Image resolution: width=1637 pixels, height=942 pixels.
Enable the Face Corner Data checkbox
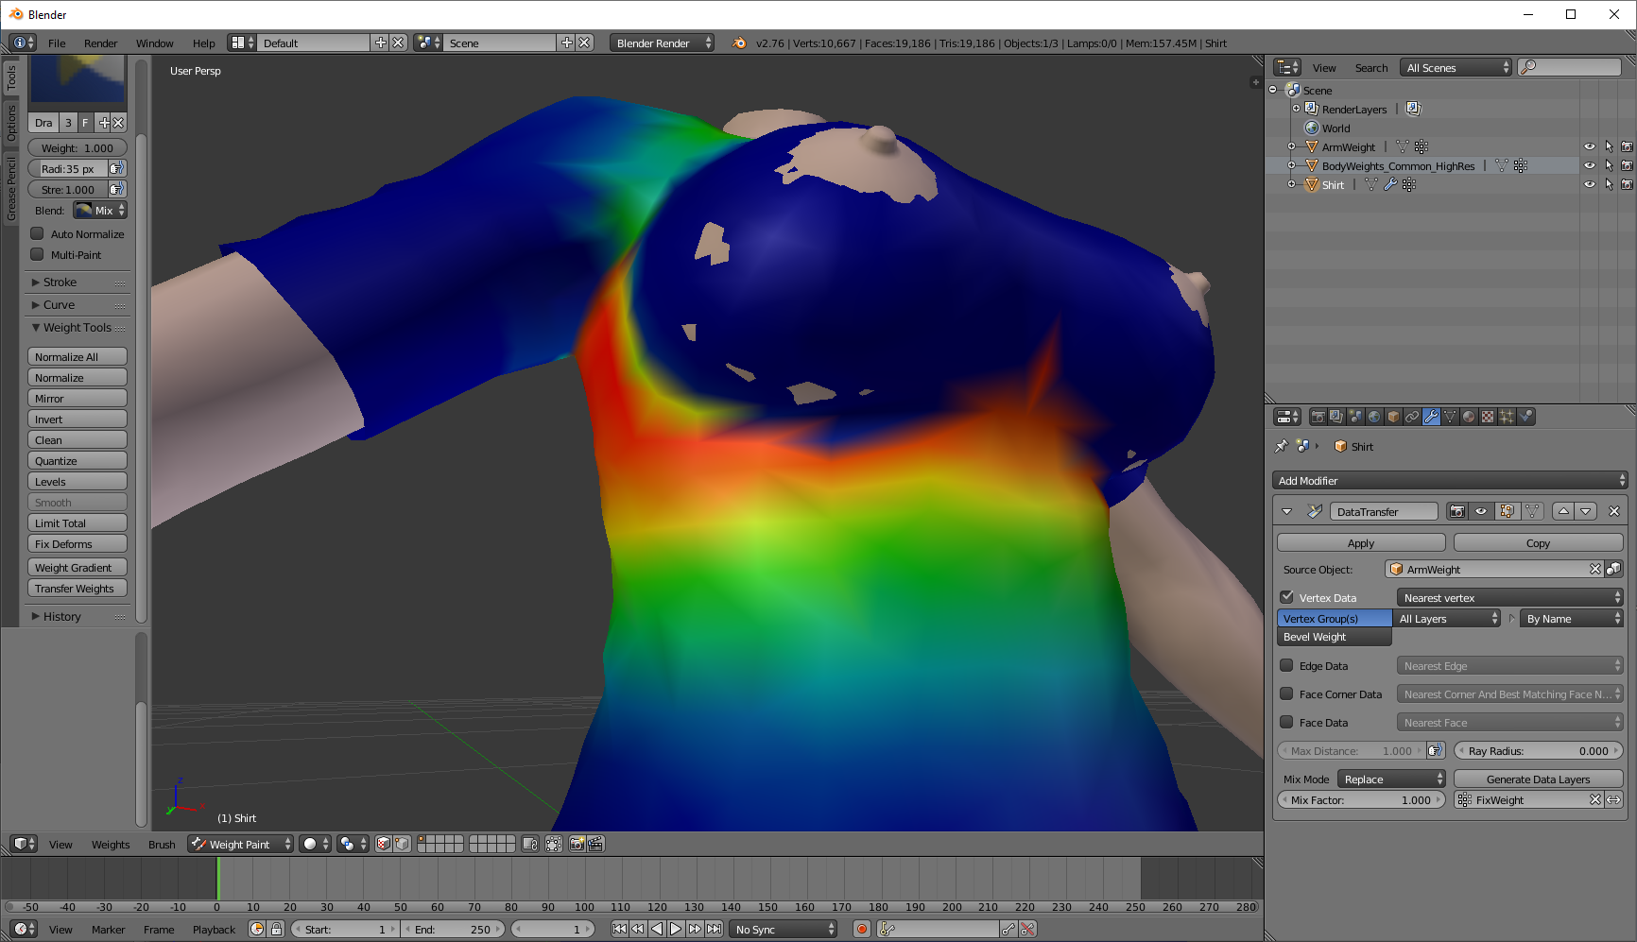point(1286,694)
